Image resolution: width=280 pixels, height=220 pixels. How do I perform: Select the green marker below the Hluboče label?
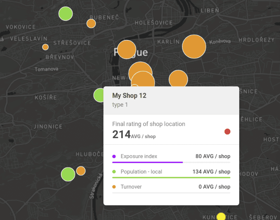tap(68, 174)
